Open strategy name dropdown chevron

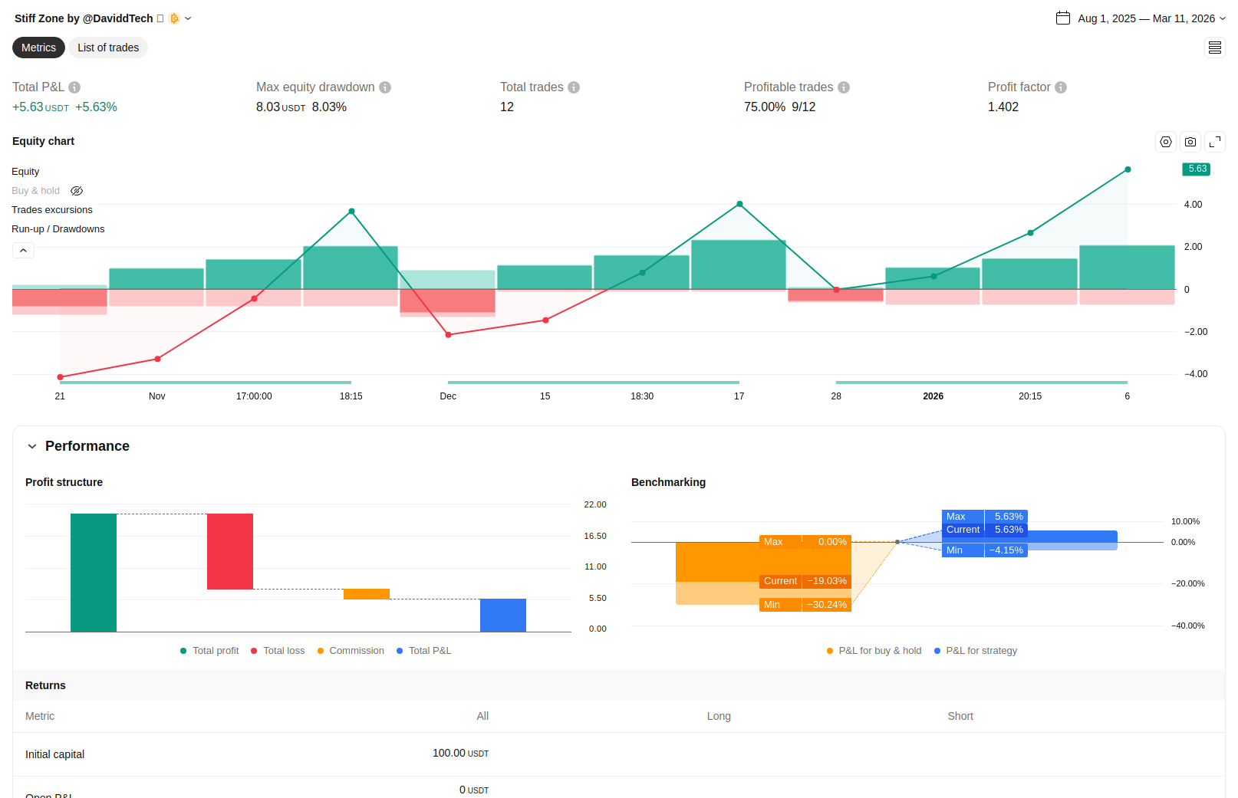(188, 18)
